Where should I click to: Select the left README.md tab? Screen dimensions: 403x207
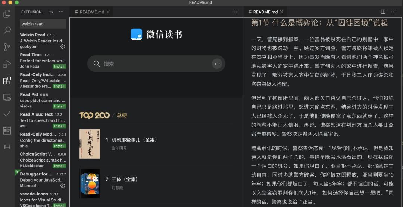pyautogui.click(x=92, y=12)
